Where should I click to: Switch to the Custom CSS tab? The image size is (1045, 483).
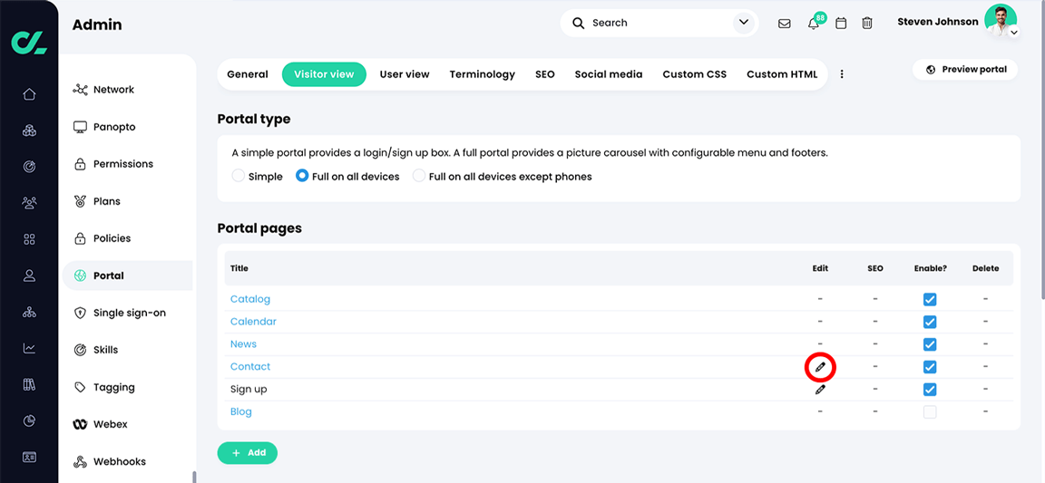(x=695, y=74)
